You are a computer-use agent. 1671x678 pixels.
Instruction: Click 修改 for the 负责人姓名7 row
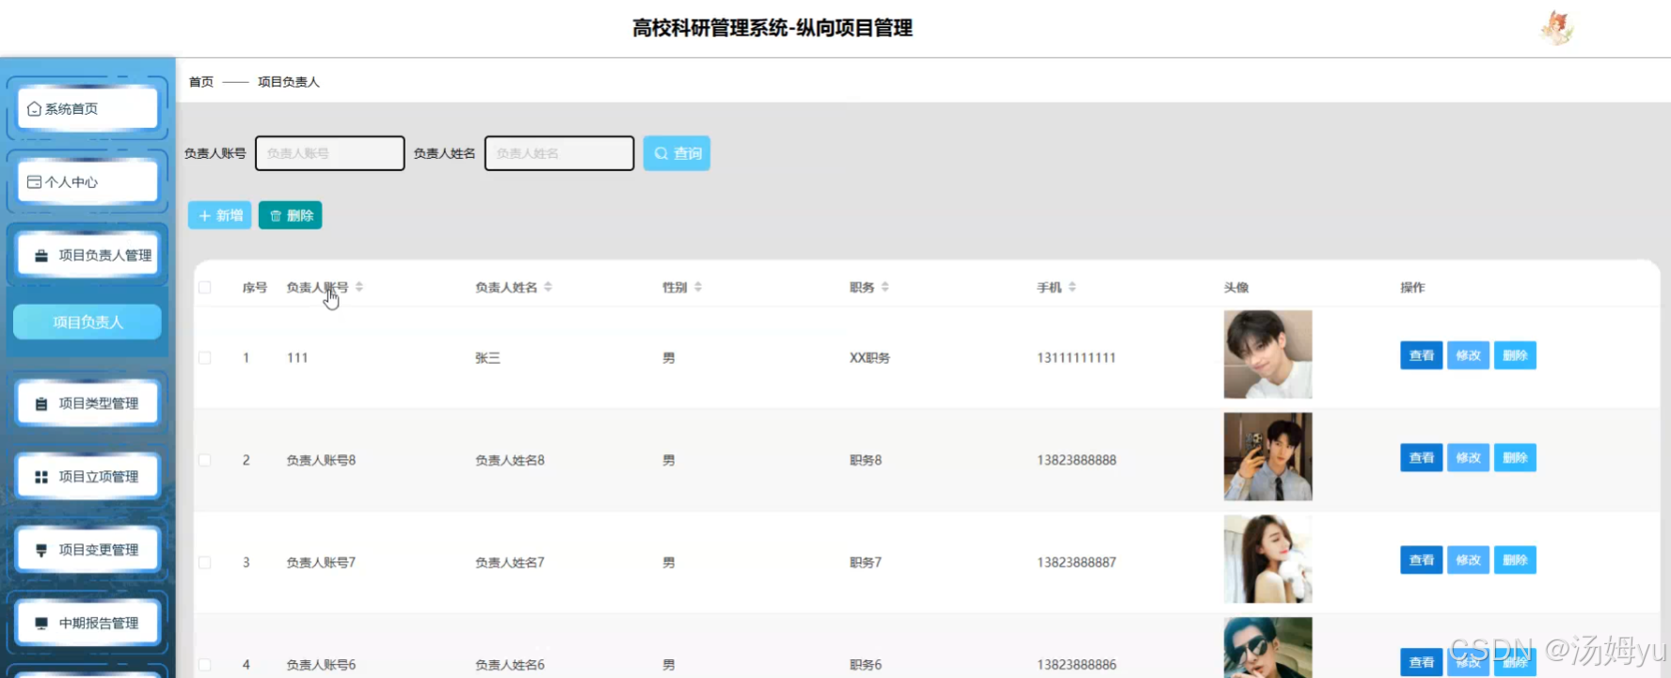pyautogui.click(x=1468, y=560)
